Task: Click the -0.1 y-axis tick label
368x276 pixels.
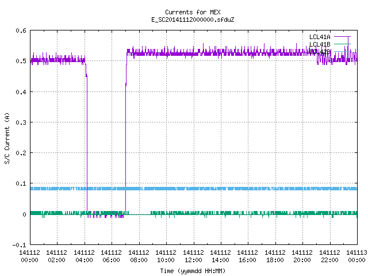Action: pyautogui.click(x=19, y=245)
